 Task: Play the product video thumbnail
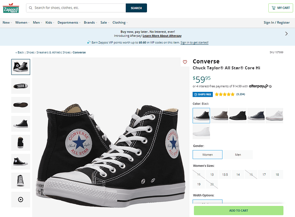[x=21, y=199]
